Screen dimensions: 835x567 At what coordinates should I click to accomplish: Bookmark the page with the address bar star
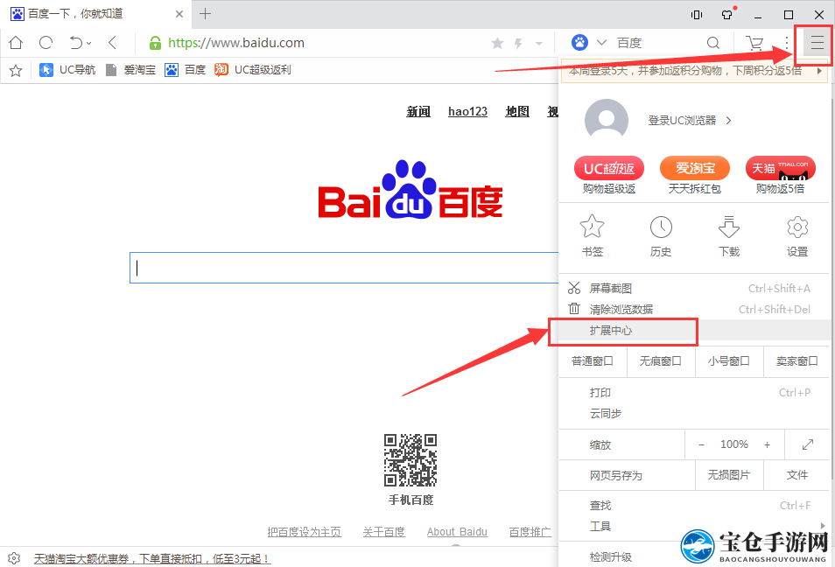tap(497, 43)
